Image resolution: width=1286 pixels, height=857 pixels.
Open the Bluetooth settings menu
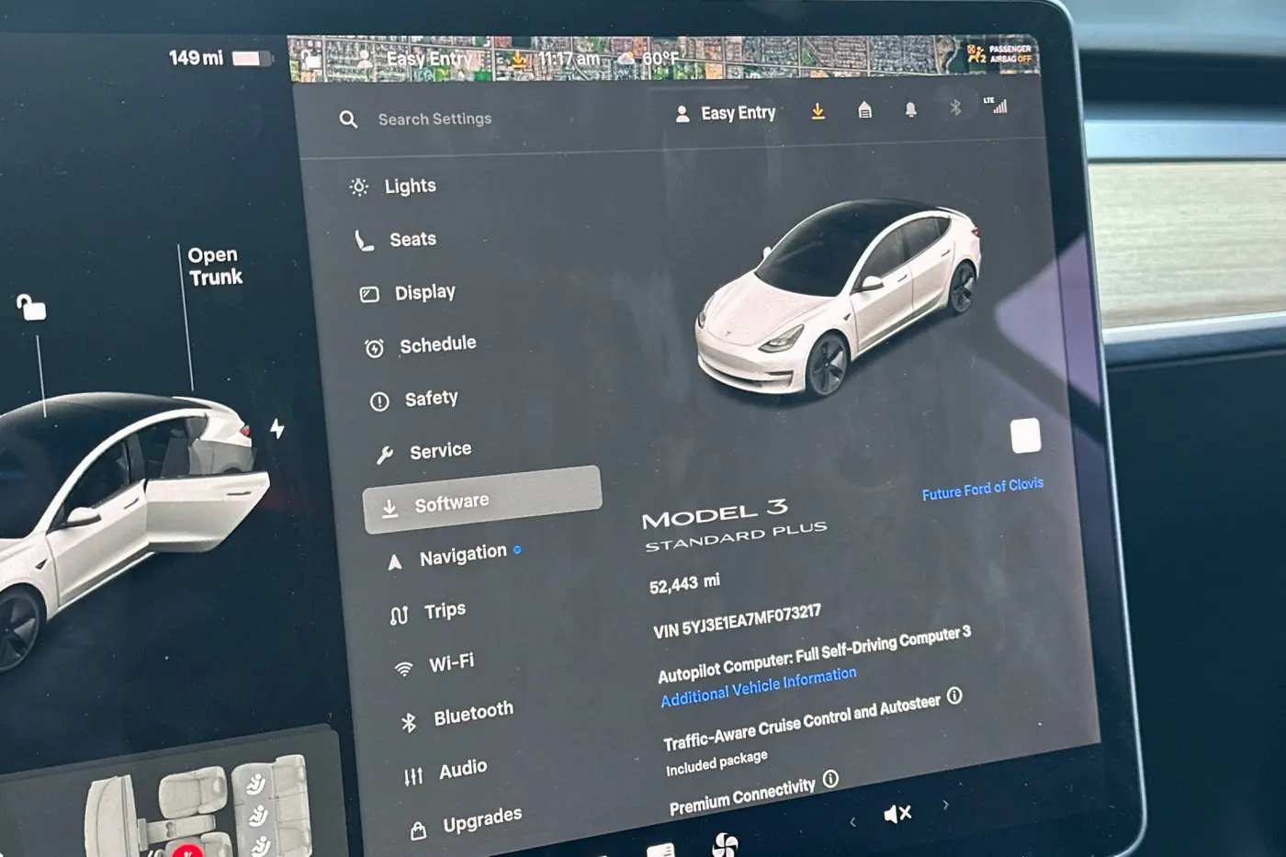coord(457,716)
